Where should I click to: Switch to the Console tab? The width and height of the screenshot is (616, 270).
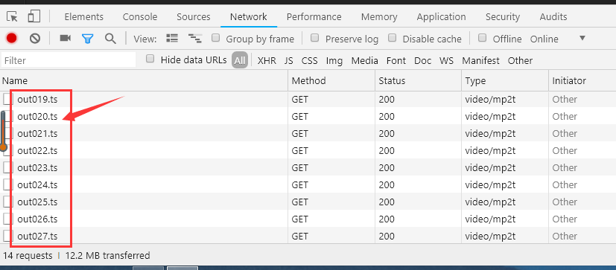pos(140,17)
